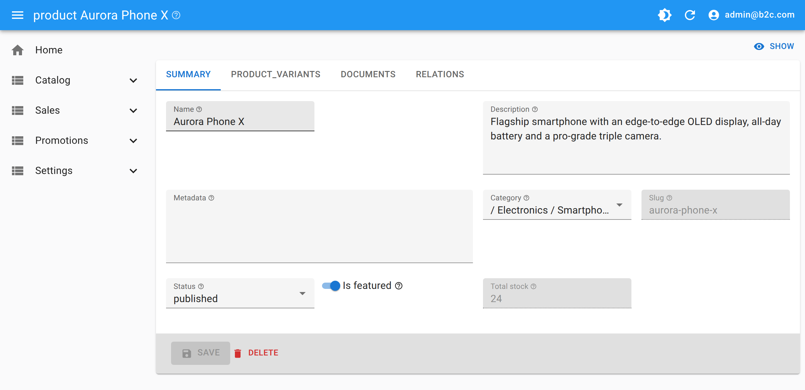This screenshot has height=390, width=805.
Task: Open the Catalog sidebar label
Action: (53, 80)
